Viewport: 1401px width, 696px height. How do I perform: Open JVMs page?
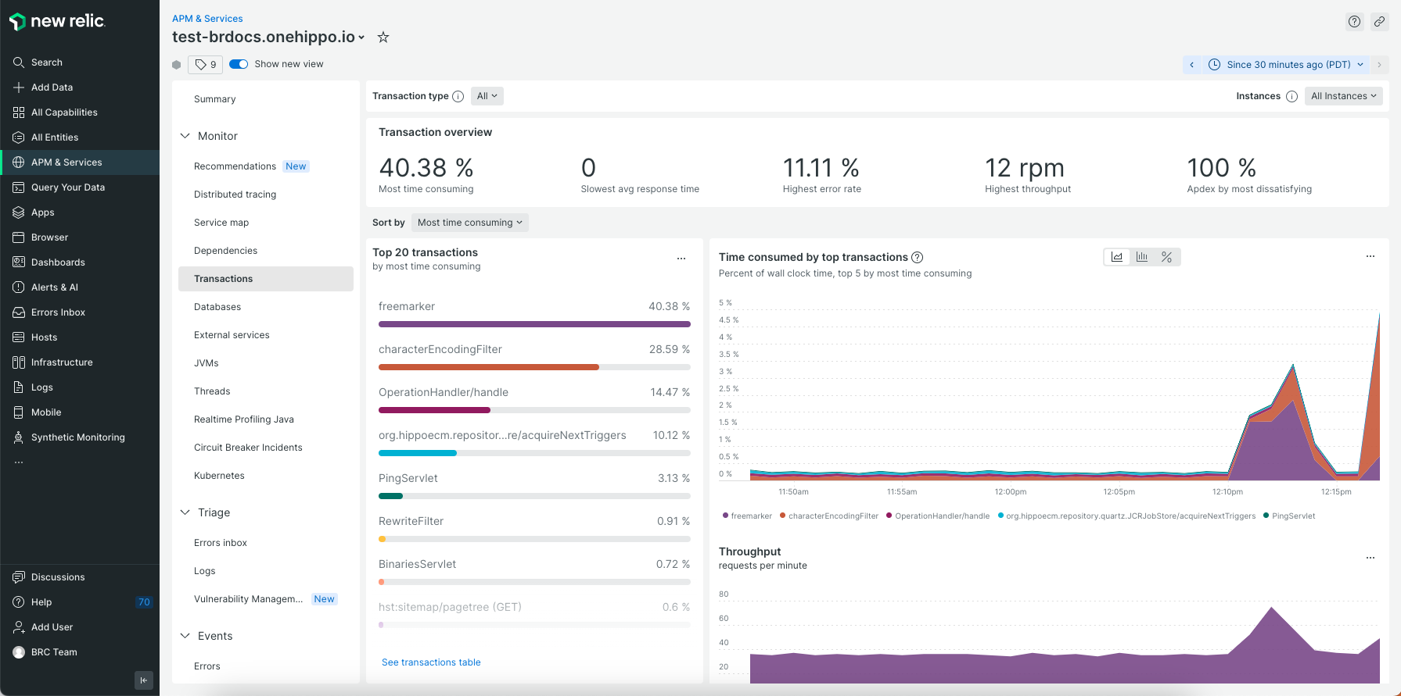tap(266, 363)
